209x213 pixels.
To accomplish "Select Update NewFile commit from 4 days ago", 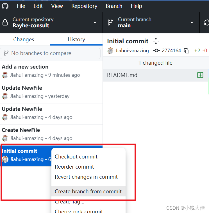I will click(51, 113).
